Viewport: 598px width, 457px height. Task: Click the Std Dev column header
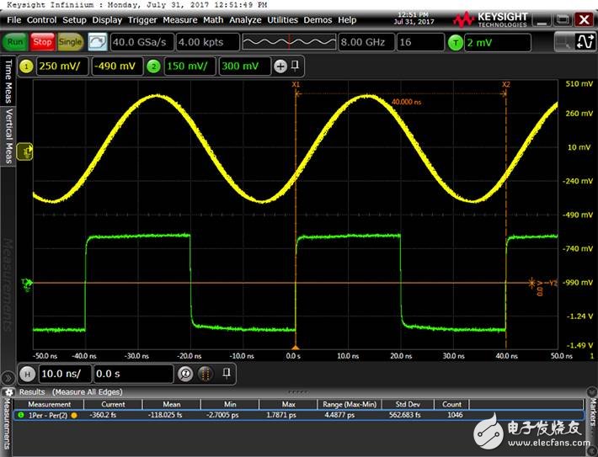pyautogui.click(x=408, y=404)
